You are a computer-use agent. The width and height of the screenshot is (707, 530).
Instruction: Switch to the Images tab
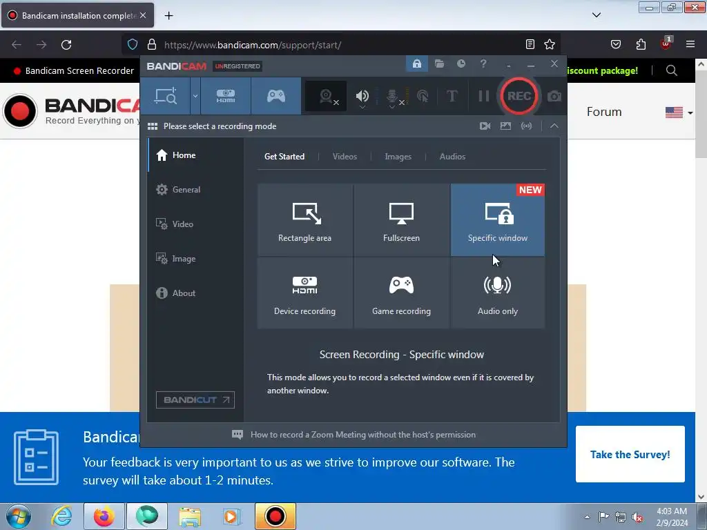[x=398, y=157]
